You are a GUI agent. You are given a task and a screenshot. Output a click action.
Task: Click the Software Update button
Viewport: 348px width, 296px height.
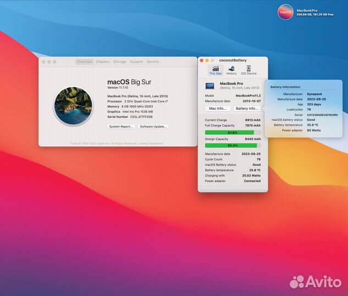pos(153,127)
